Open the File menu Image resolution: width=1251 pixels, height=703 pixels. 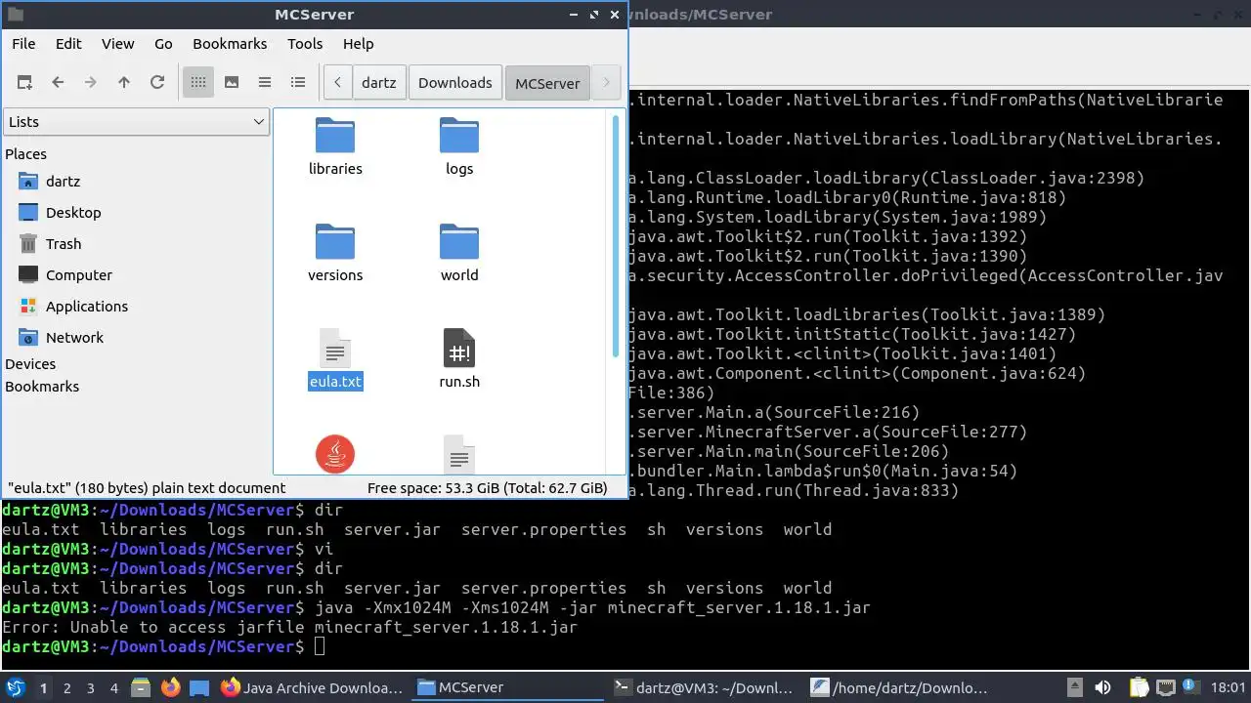click(23, 44)
